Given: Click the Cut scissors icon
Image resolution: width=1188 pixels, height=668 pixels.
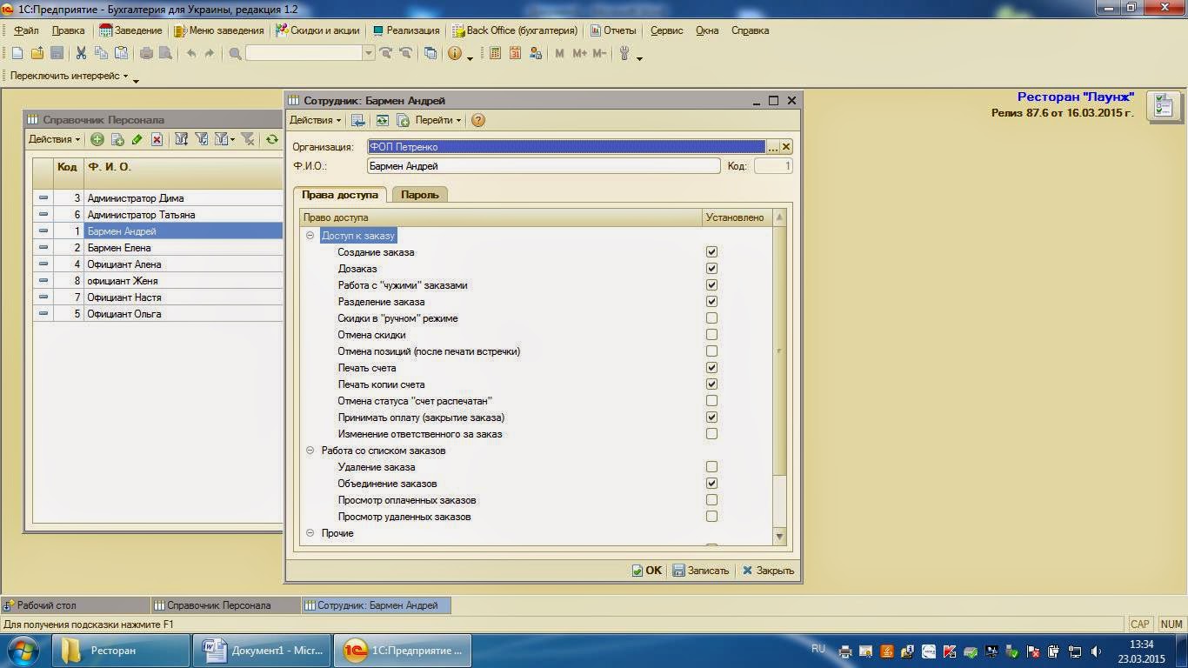Looking at the screenshot, I should [x=81, y=53].
